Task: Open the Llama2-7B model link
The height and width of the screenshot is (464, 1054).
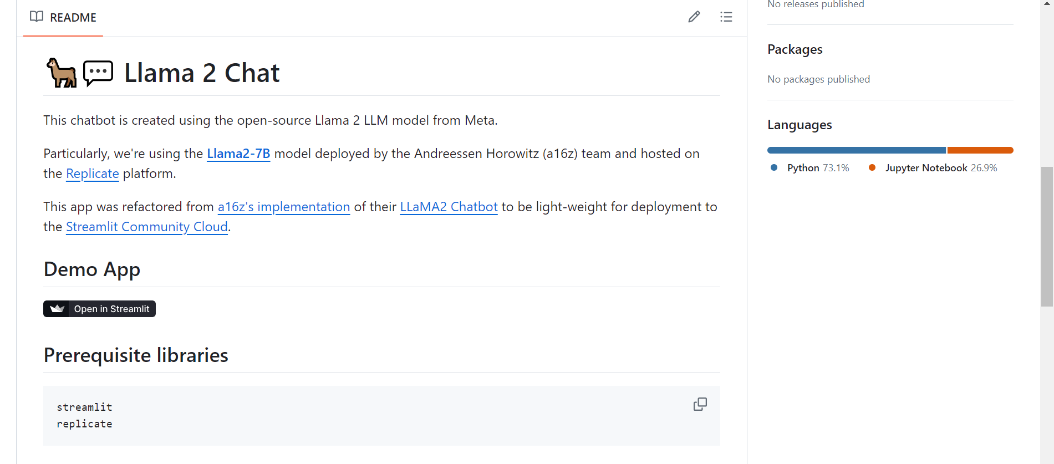Action: (238, 154)
